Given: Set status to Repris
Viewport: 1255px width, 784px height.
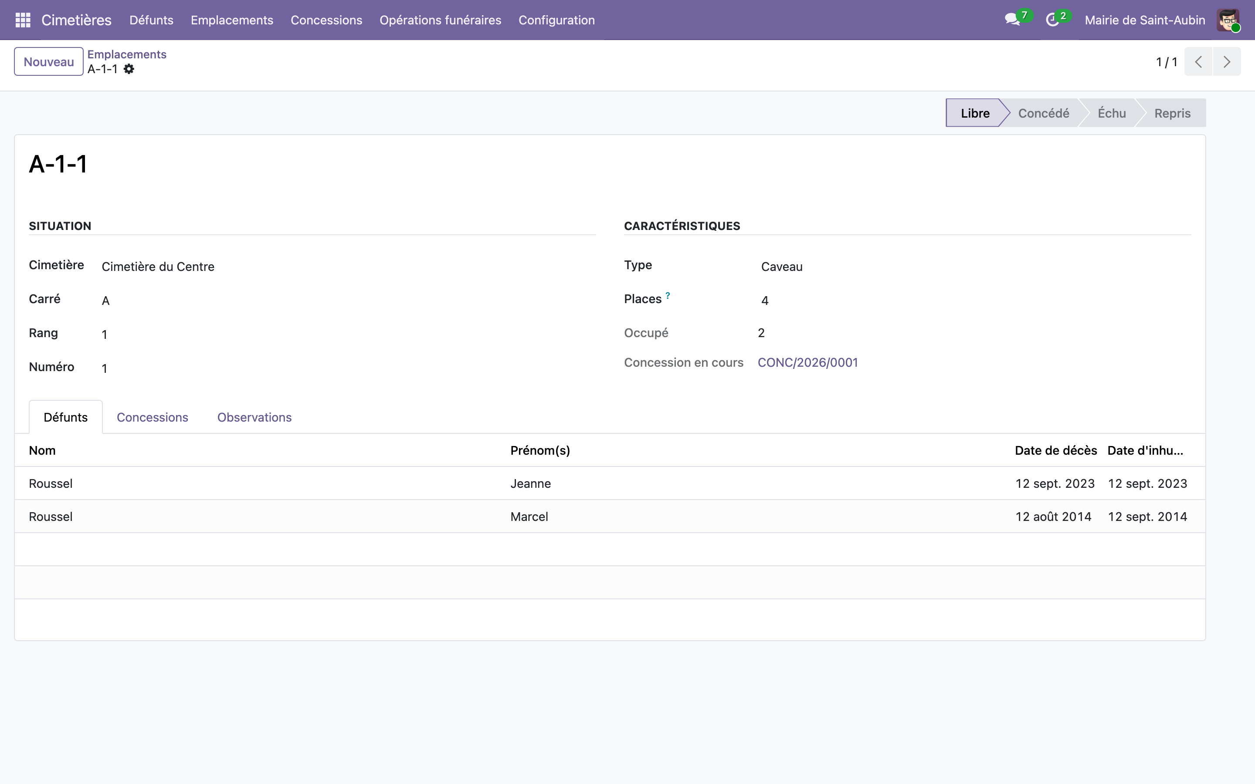Looking at the screenshot, I should pos(1172,113).
